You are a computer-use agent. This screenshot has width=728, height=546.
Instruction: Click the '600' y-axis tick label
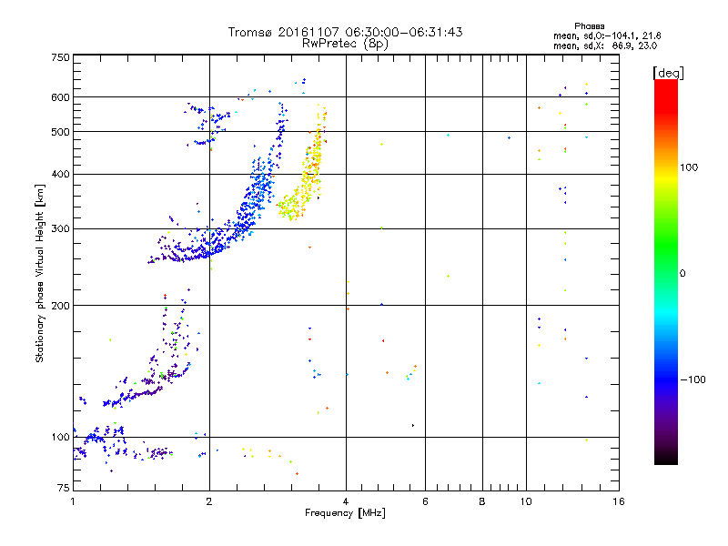[60, 97]
